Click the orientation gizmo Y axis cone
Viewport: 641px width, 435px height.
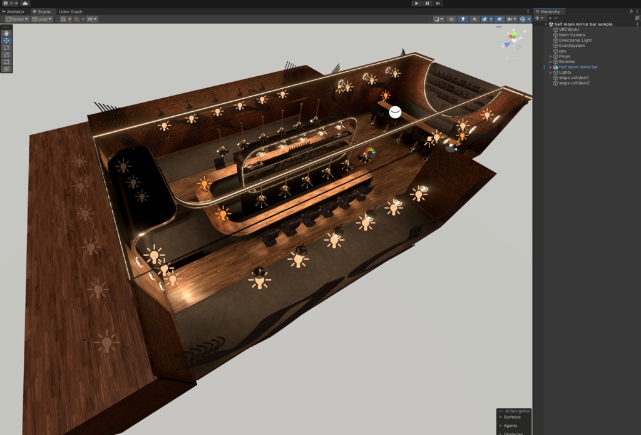pyautogui.click(x=513, y=34)
